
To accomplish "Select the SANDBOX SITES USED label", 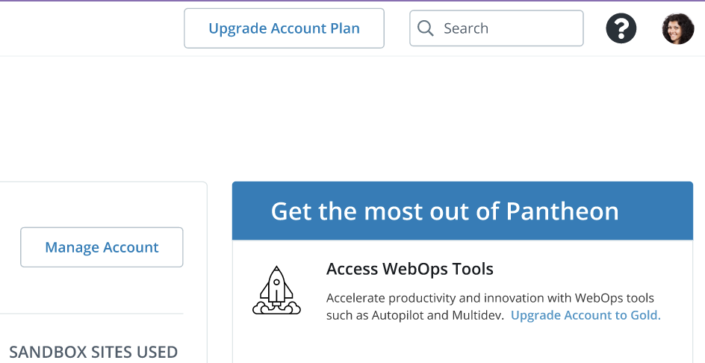I will tap(93, 352).
